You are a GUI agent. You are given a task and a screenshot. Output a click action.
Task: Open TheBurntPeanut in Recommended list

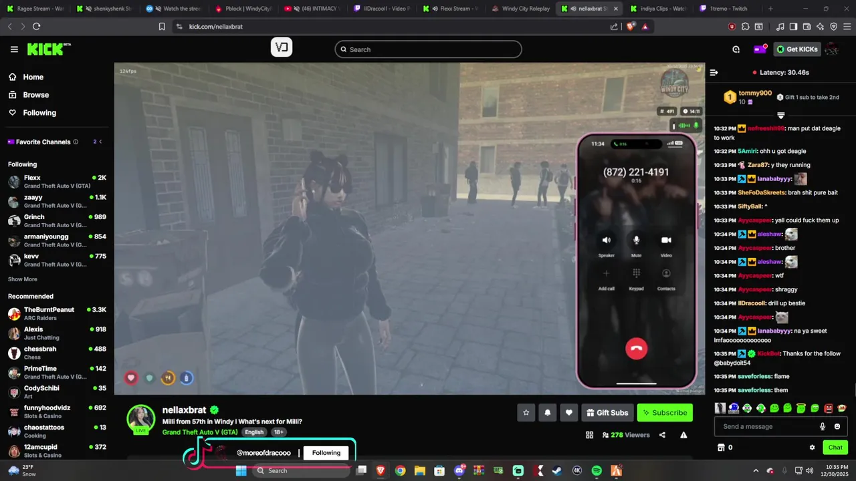pyautogui.click(x=57, y=313)
